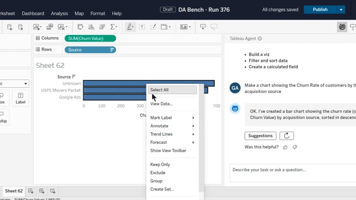Click the Clear Sheet toolbar icon
The image size is (356, 200).
tap(61, 27)
